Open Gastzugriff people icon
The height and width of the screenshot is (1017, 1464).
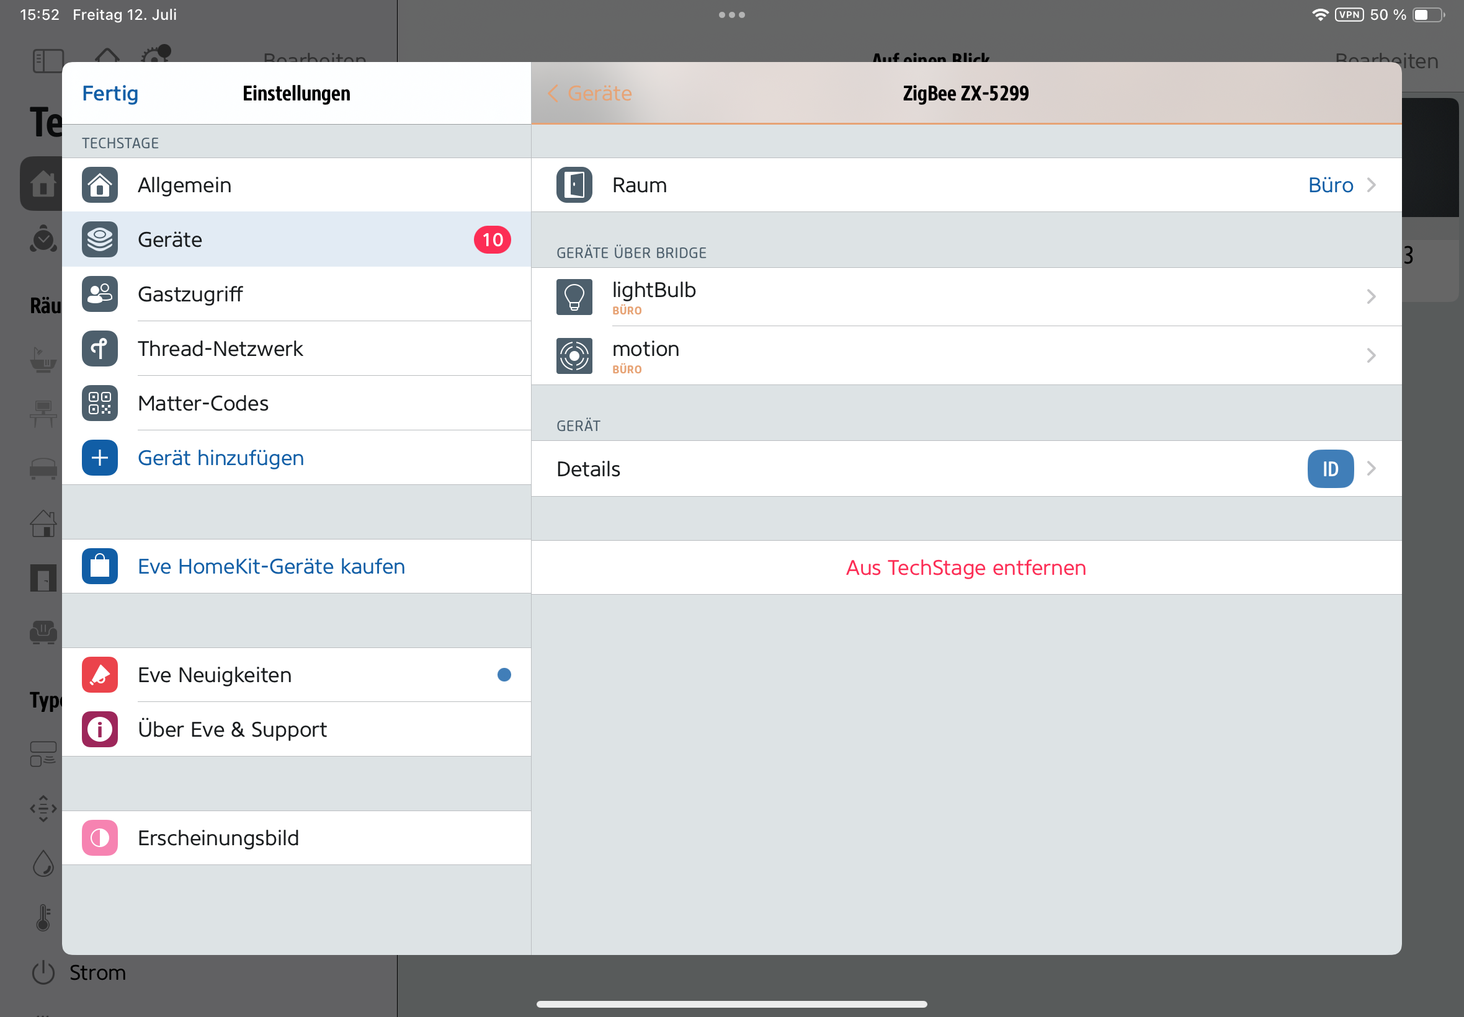[99, 294]
